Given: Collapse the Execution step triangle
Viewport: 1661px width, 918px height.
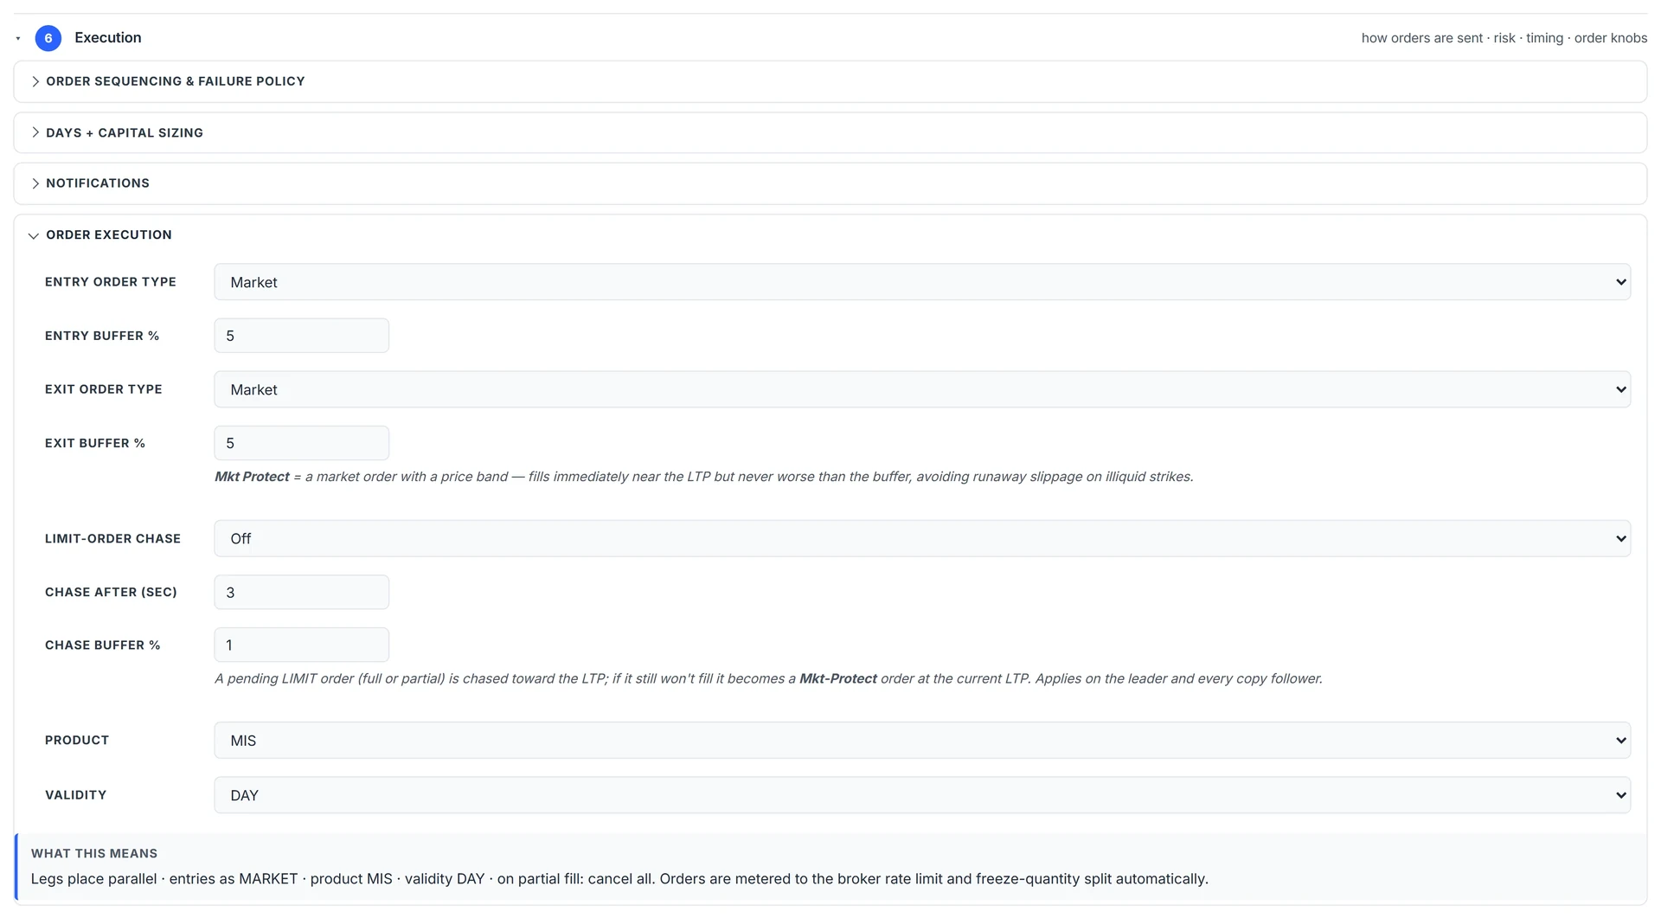Looking at the screenshot, I should click(18, 39).
